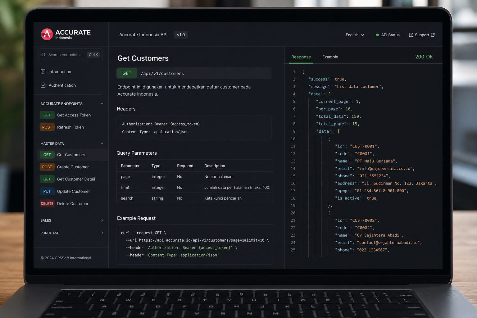The image size is (477, 318).
Task: Click the Support help icon
Action: (x=411, y=35)
